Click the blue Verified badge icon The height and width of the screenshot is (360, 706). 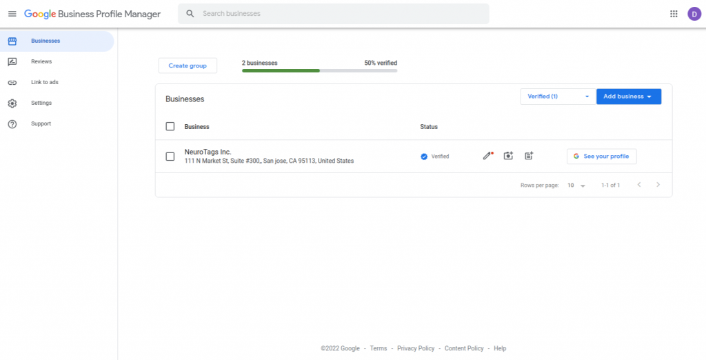[x=424, y=157]
